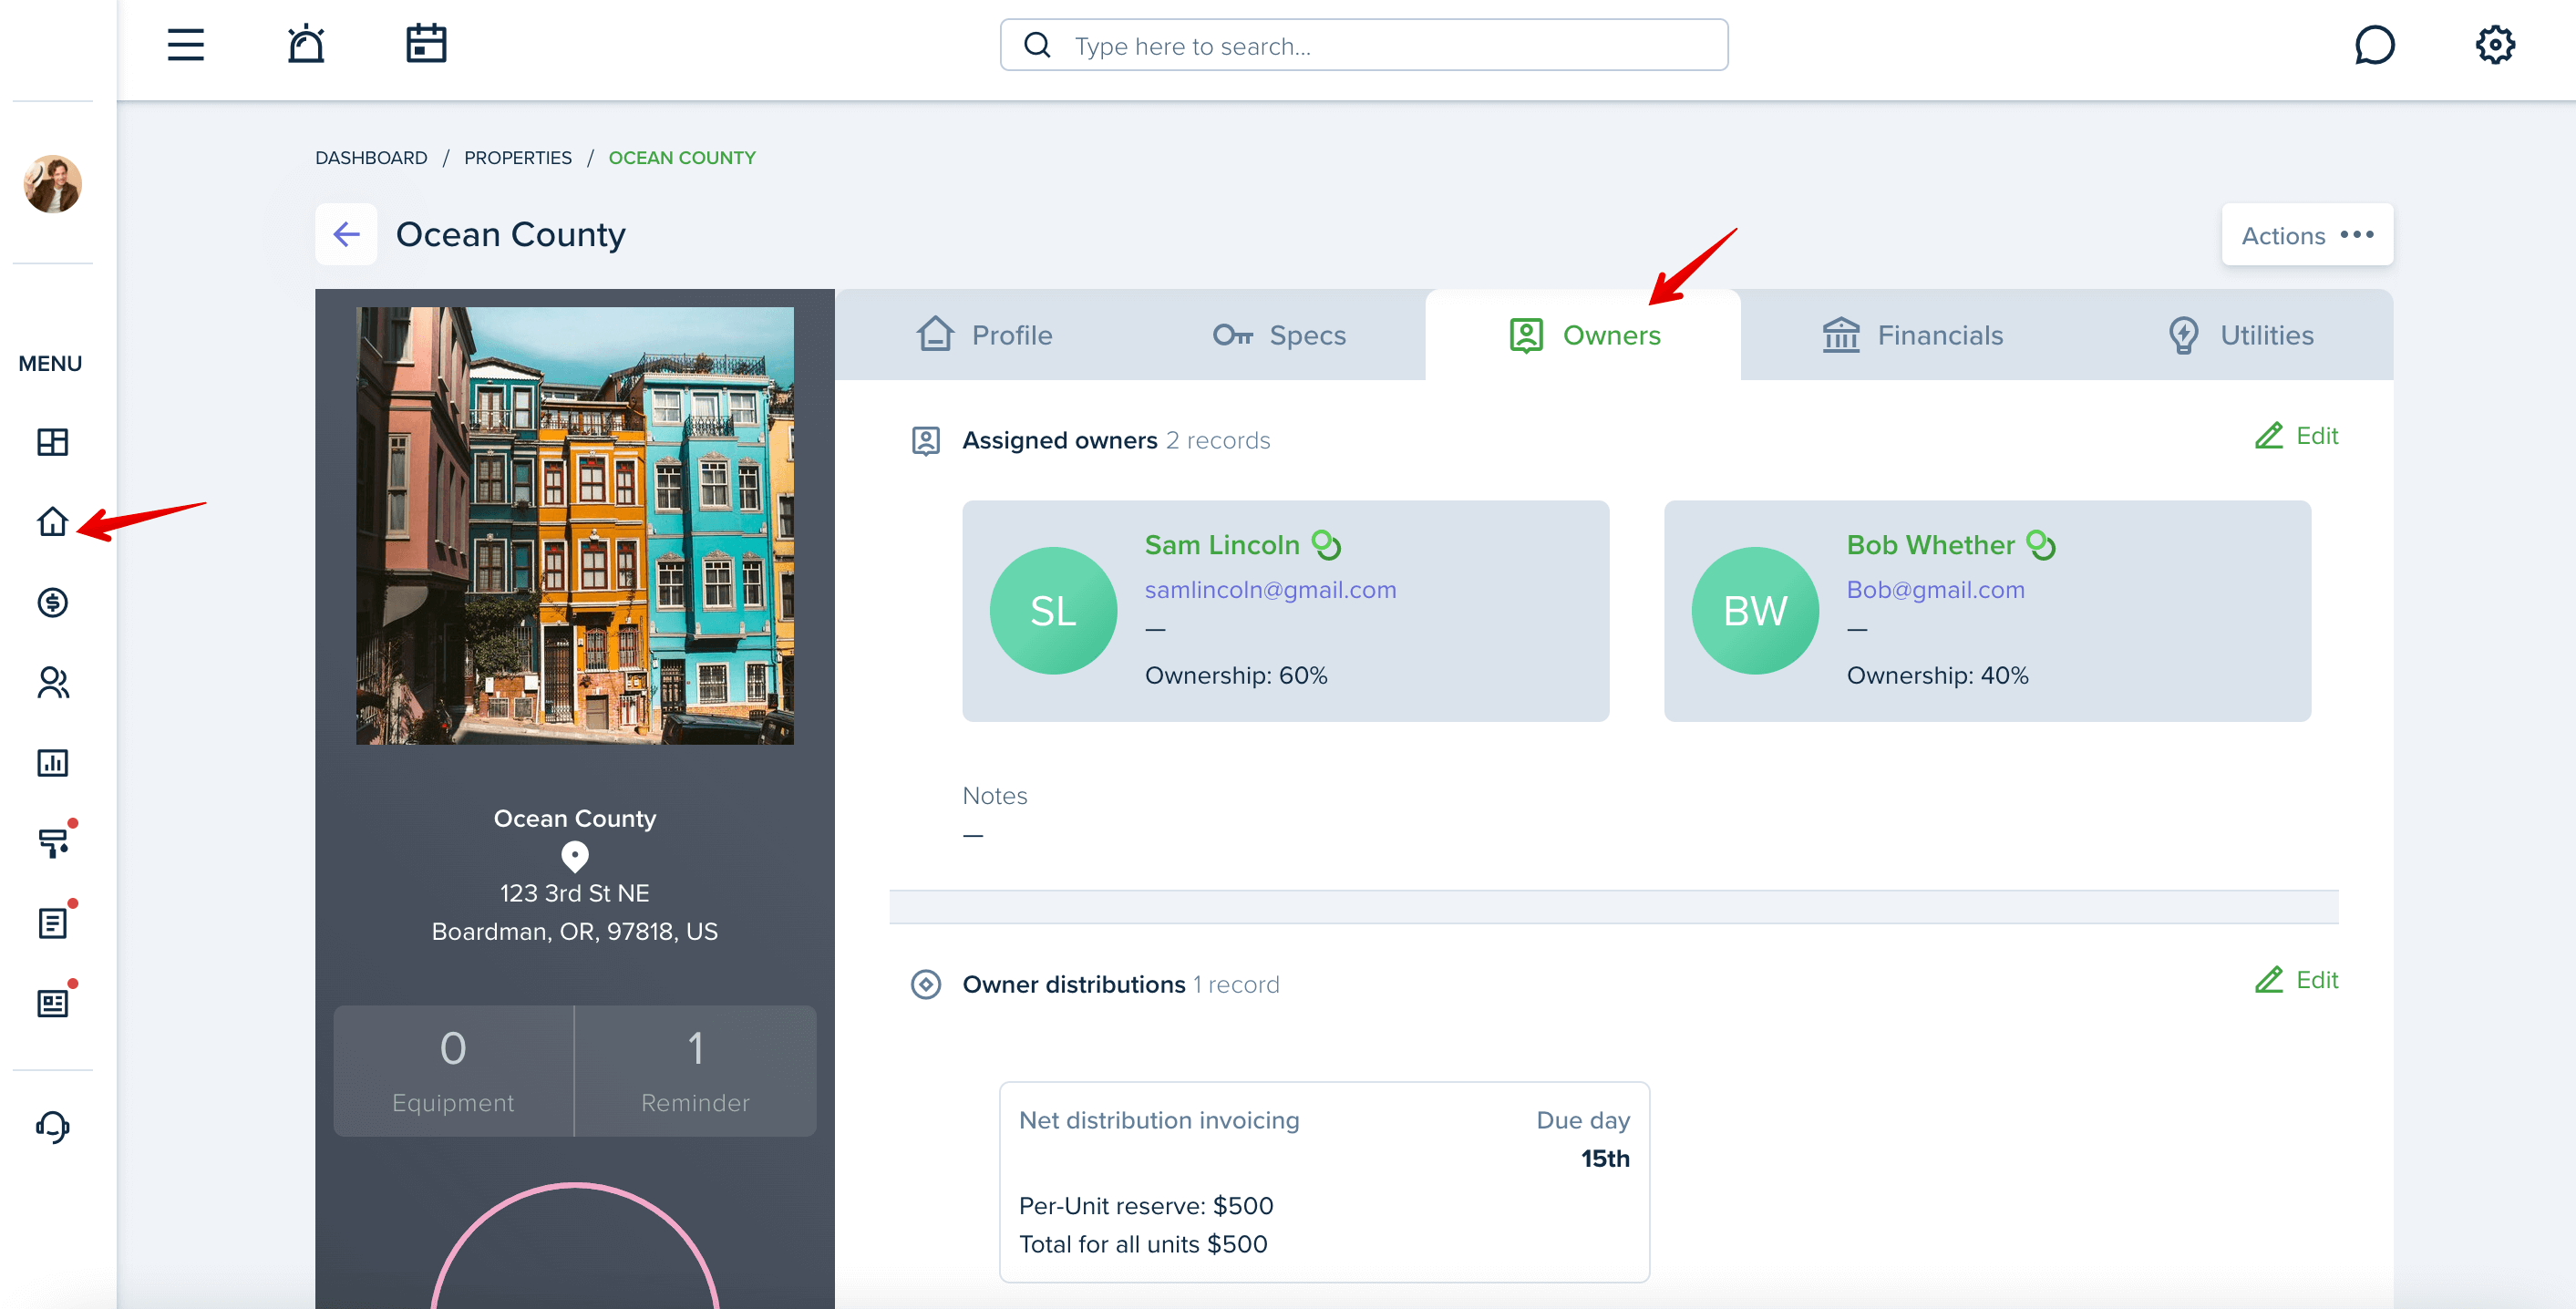The height and width of the screenshot is (1309, 2576).
Task: Click the map pin location icon
Action: pyautogui.click(x=575, y=857)
